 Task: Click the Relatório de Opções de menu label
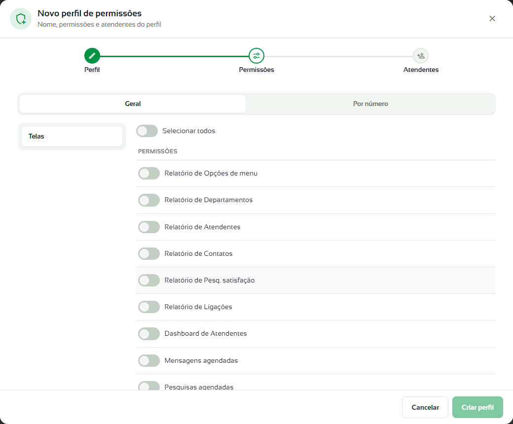(x=211, y=173)
